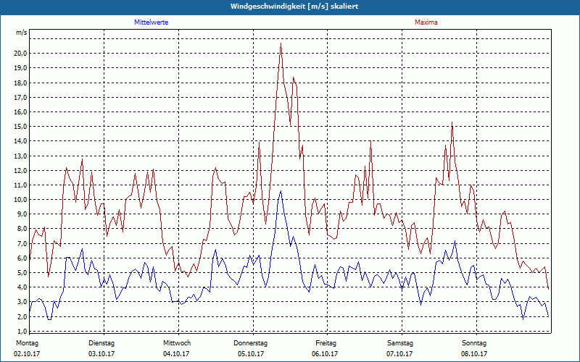Click the date 05.10.17

[251, 354]
